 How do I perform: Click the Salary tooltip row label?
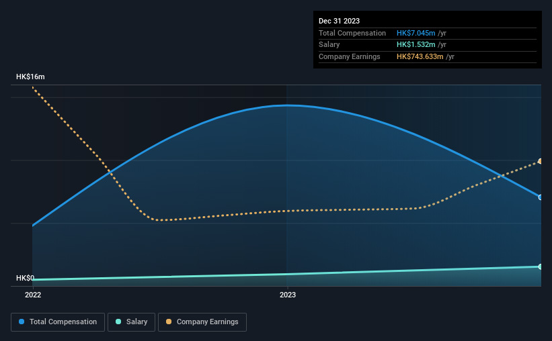(329, 45)
